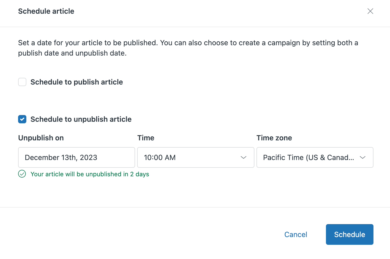This screenshot has height=259, width=390.
Task: Click Cancel to dismiss the dialog
Action: point(296,234)
